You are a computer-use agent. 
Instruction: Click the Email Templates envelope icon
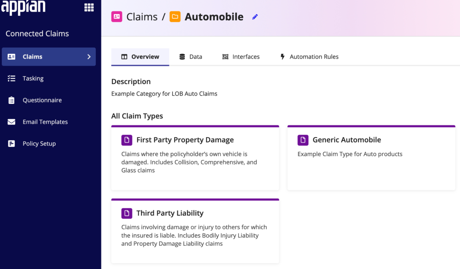pyautogui.click(x=11, y=122)
